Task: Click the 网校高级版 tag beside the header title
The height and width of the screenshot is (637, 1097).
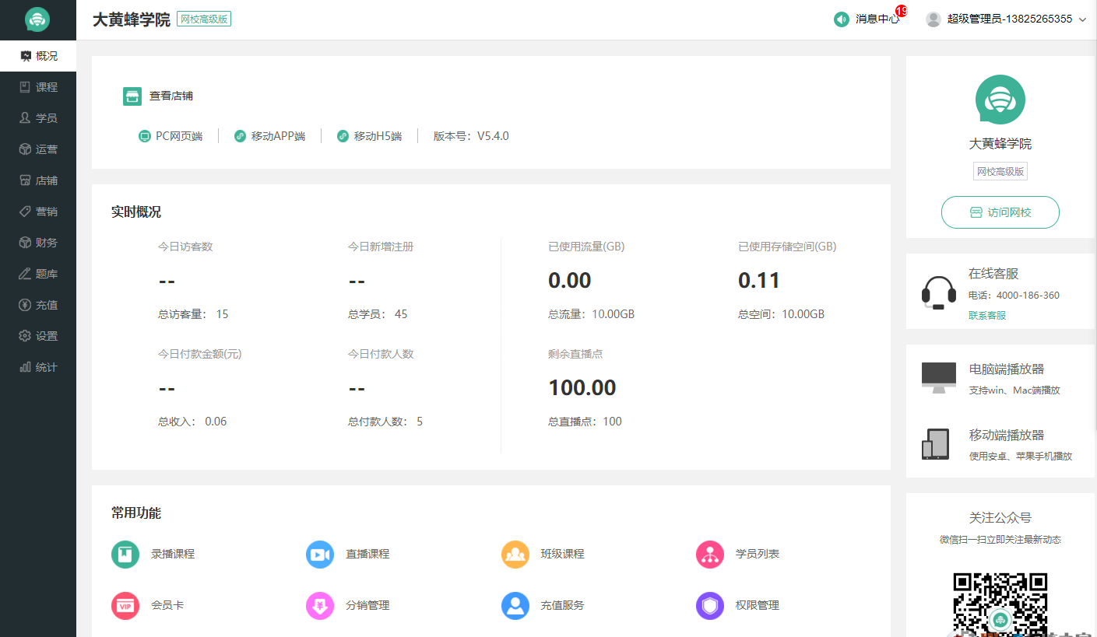Action: pyautogui.click(x=204, y=19)
